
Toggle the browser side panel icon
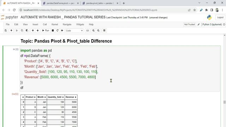coord(212,10)
